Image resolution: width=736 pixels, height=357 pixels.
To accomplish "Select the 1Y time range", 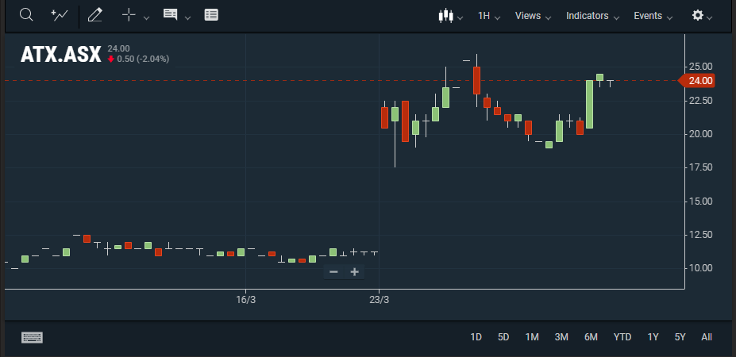I will tap(653, 337).
